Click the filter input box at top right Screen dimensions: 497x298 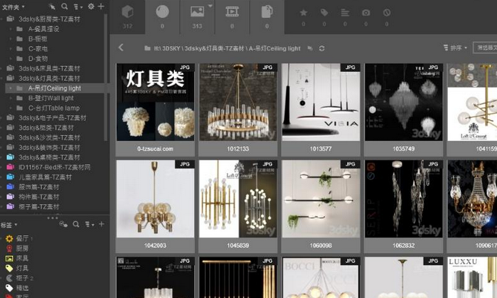(x=485, y=48)
